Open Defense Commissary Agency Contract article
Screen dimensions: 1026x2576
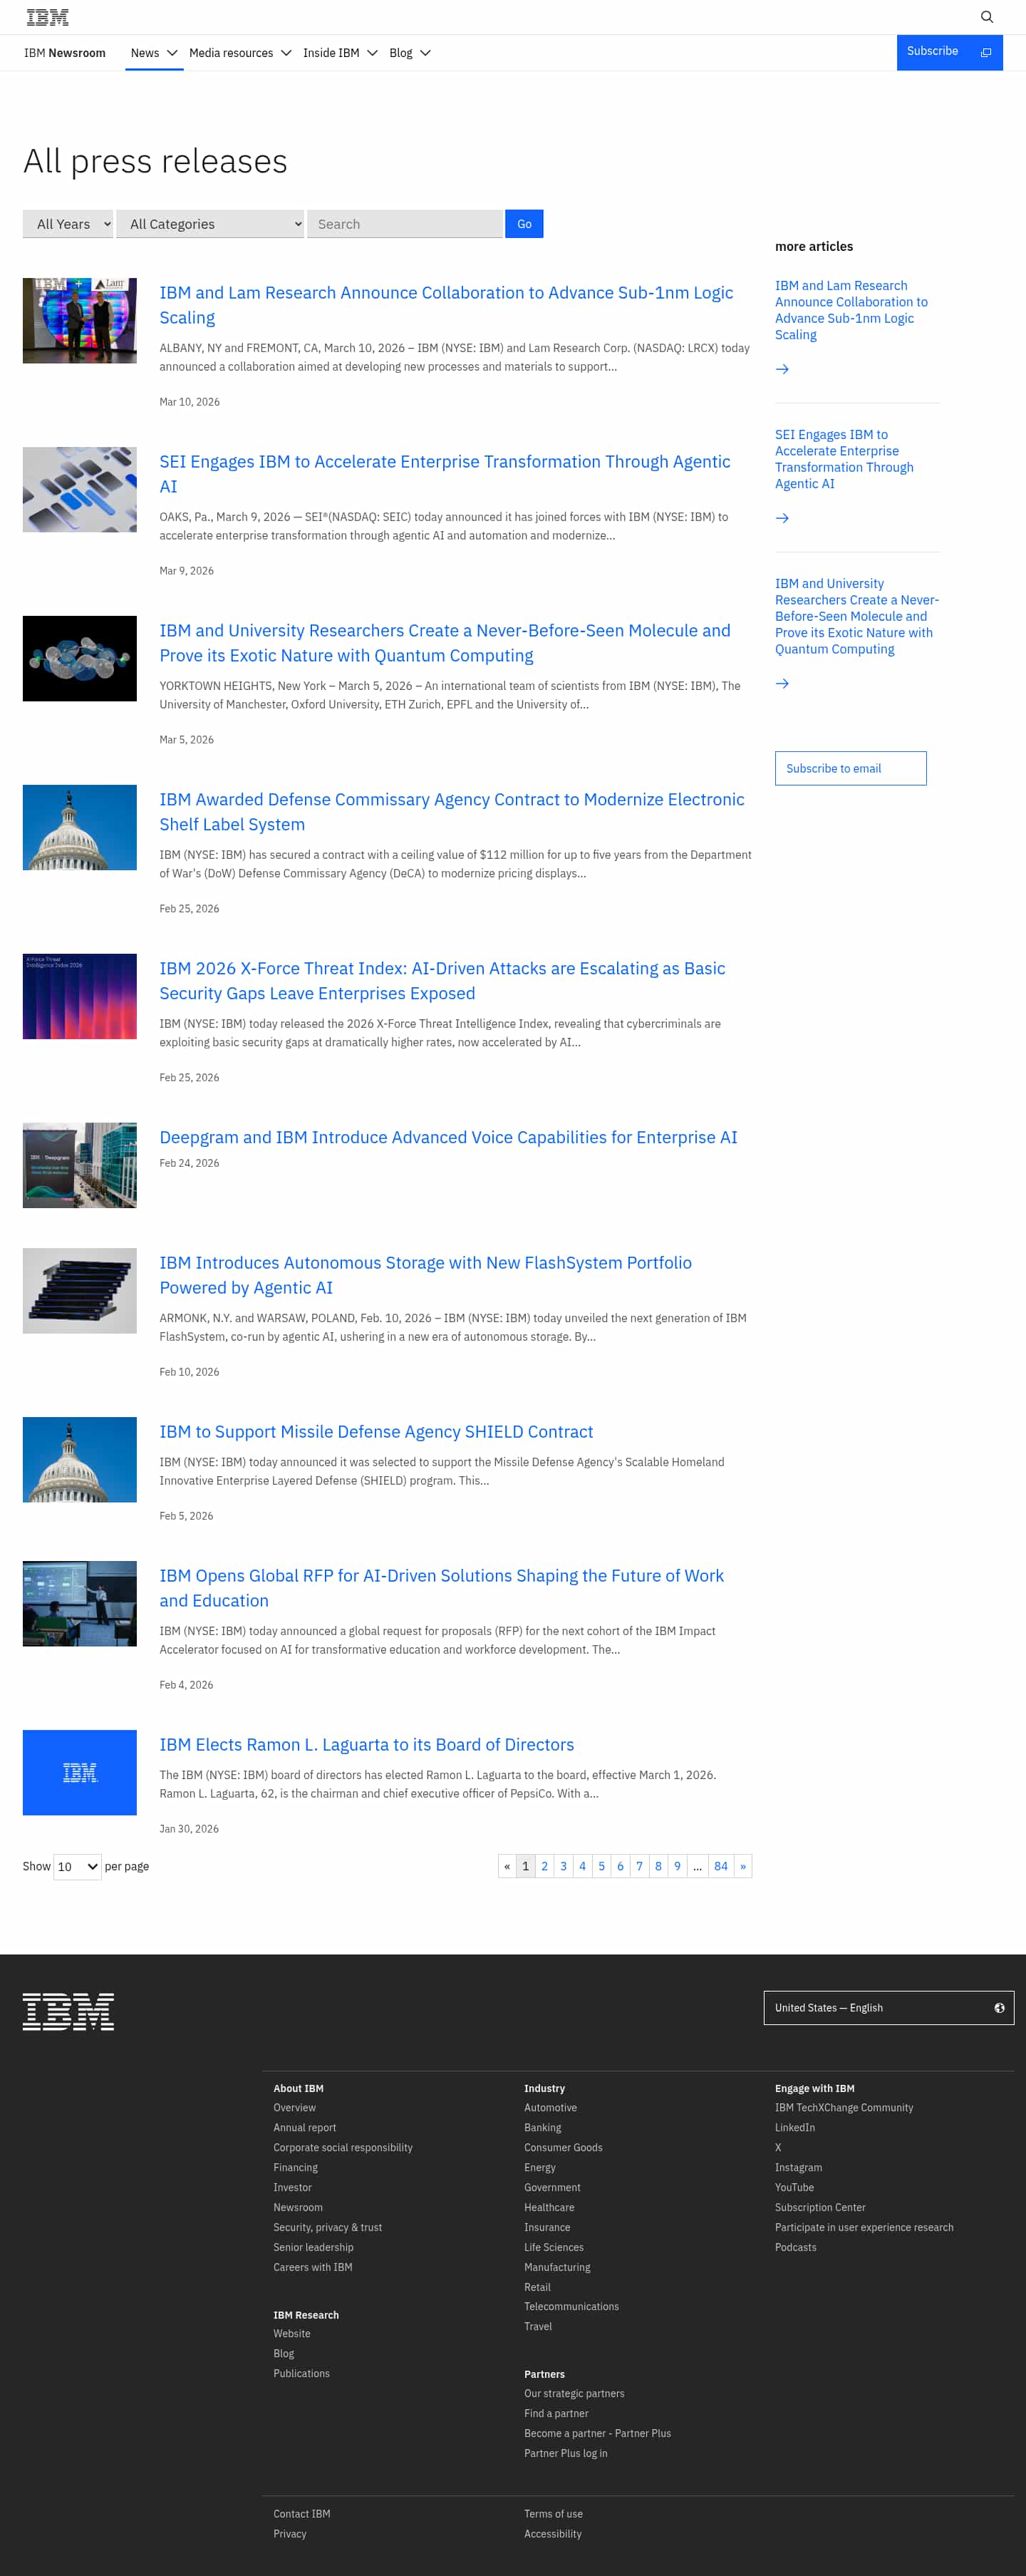[452, 812]
